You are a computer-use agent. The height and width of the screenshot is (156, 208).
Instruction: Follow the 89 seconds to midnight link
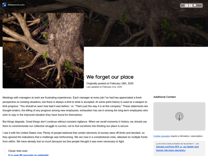click(x=28, y=155)
